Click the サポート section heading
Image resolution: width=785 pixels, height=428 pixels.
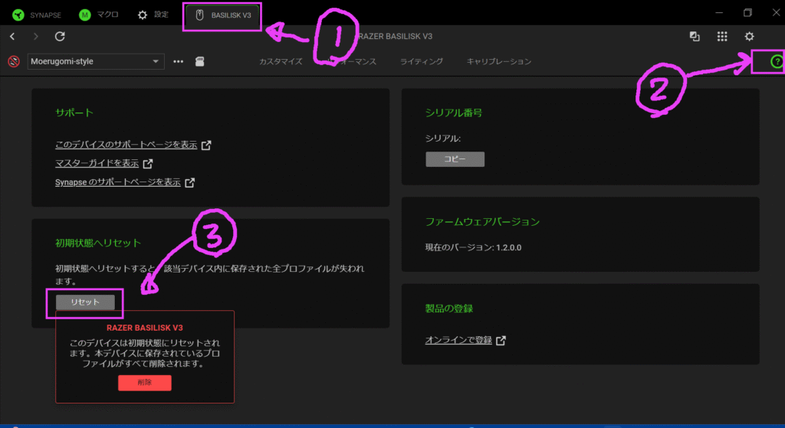(x=74, y=113)
